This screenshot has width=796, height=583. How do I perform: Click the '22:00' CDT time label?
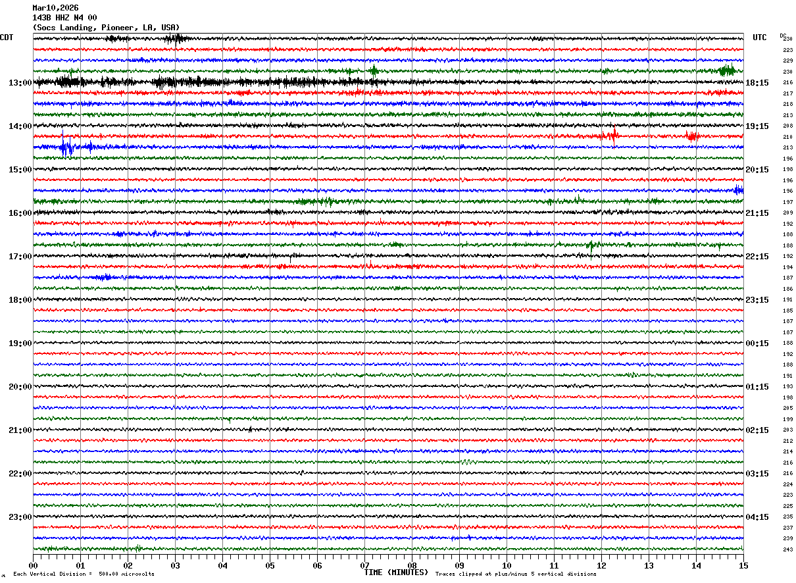tap(20, 474)
